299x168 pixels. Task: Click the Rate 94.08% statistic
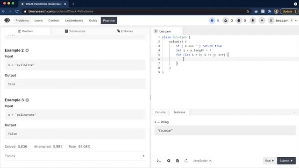click(79, 147)
